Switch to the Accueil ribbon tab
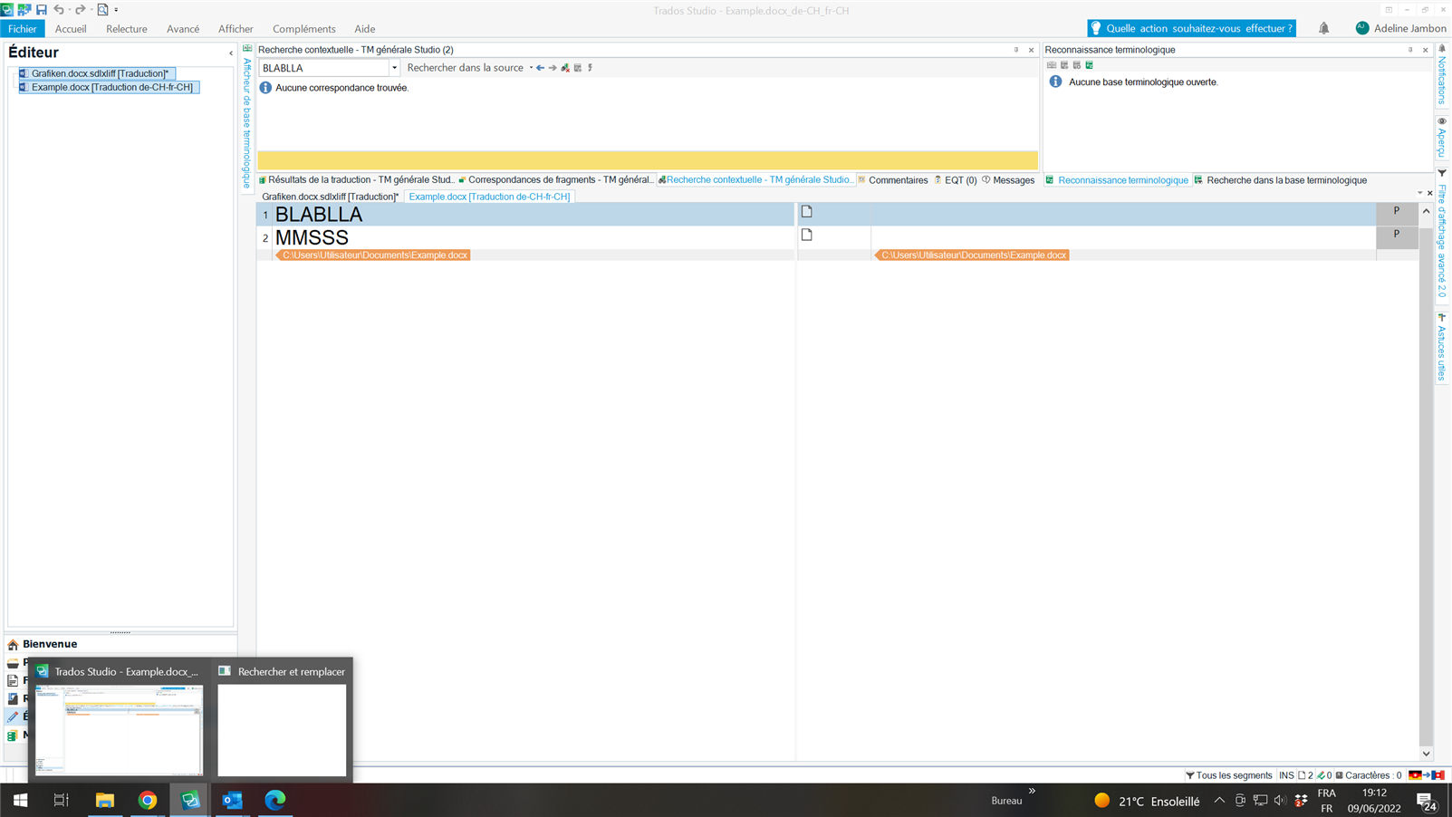This screenshot has width=1452, height=817. [71, 29]
